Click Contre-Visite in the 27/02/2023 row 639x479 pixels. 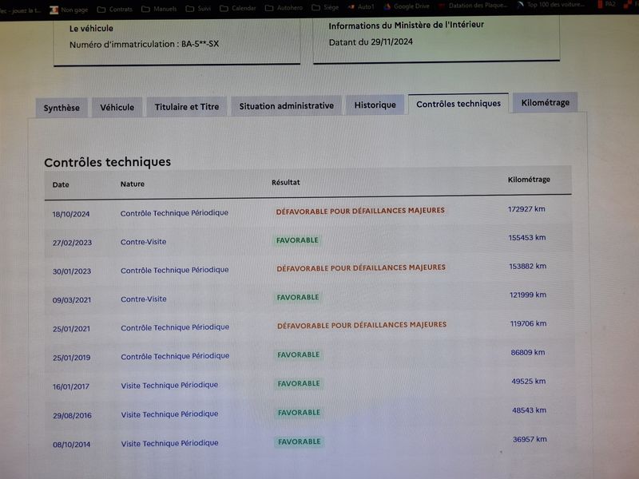click(x=144, y=242)
